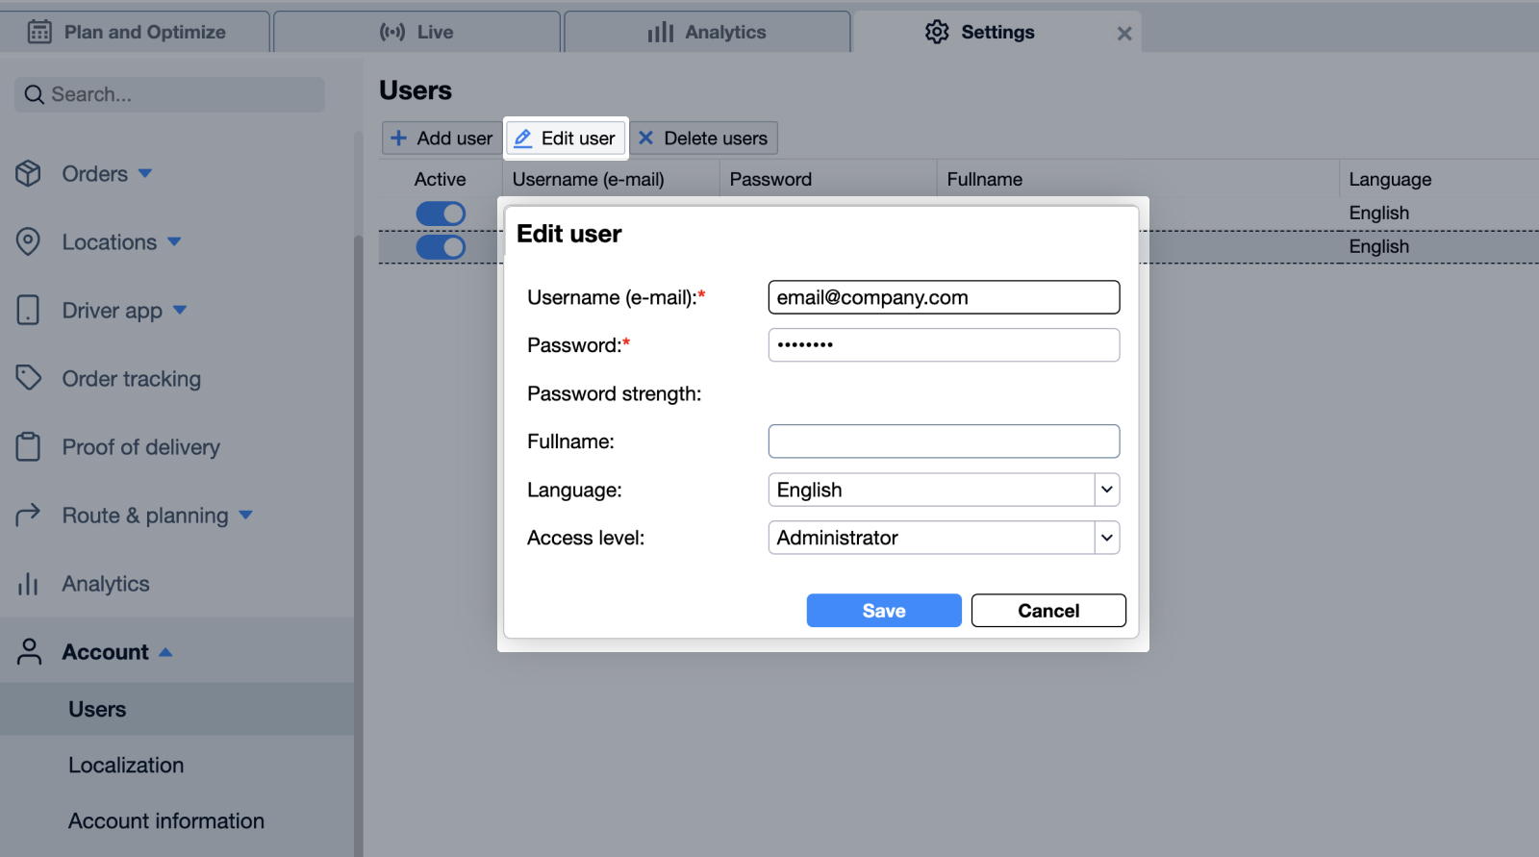Collapse the Account section arrow
The image size is (1539, 857).
pyautogui.click(x=165, y=652)
